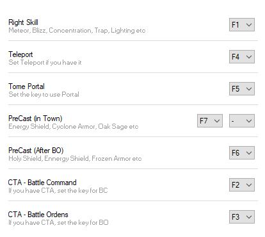This screenshot has height=237, width=265.
Task: Open the Teleport F4 hotkey dropdown
Action: tap(242, 57)
